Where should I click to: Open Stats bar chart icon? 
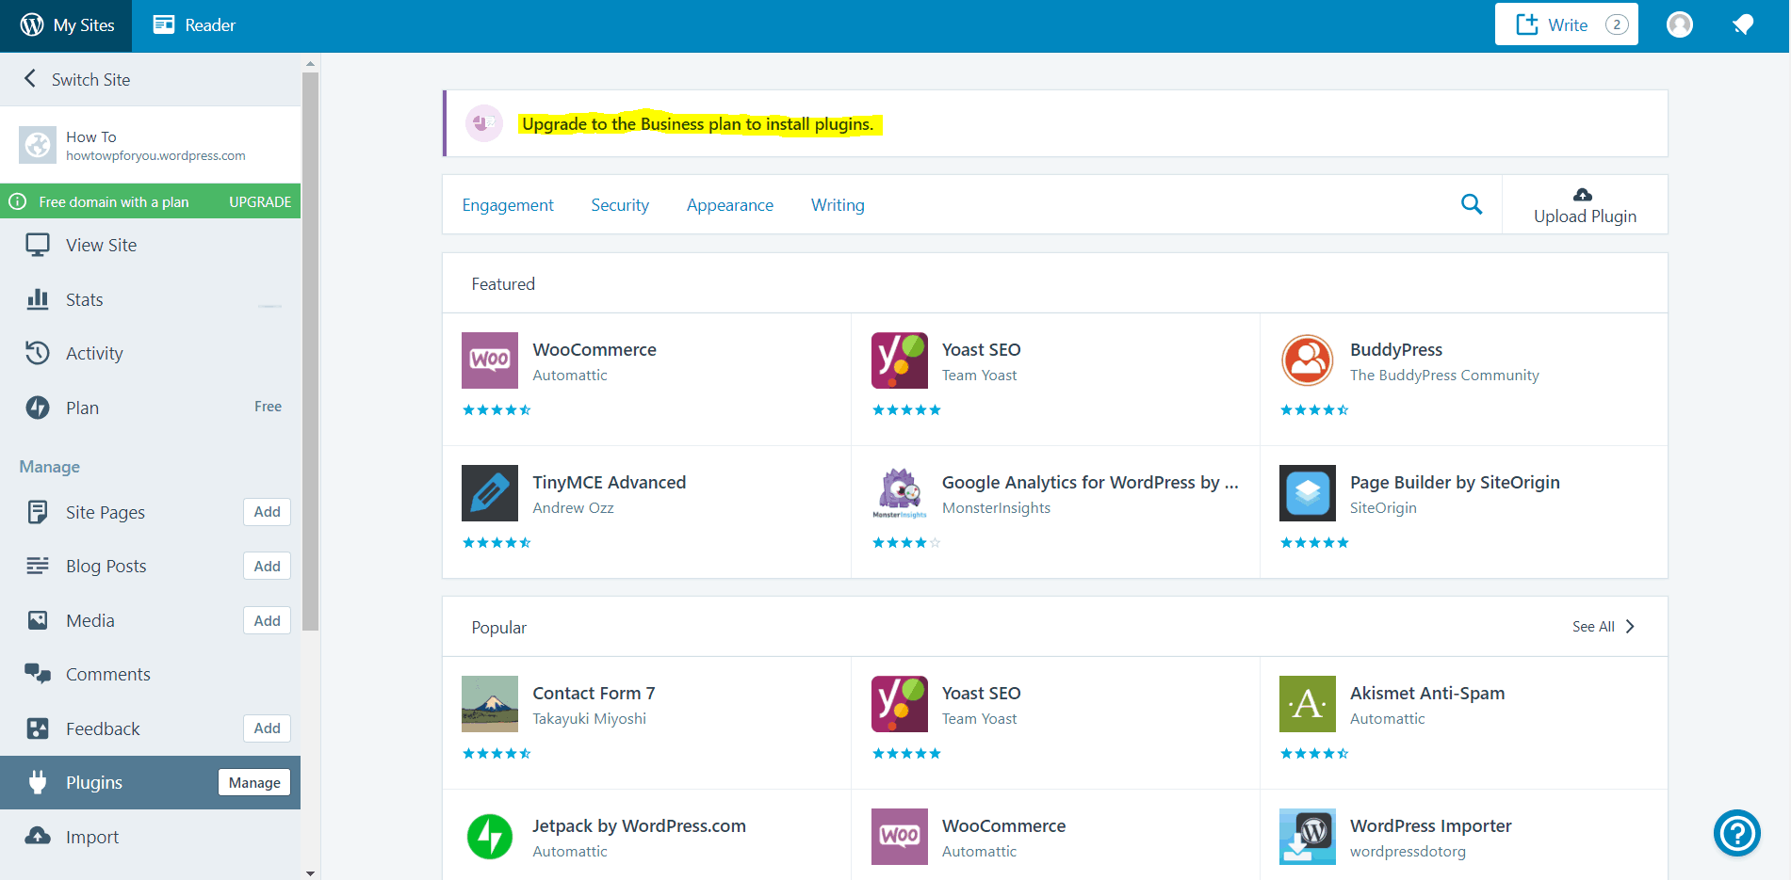38,299
